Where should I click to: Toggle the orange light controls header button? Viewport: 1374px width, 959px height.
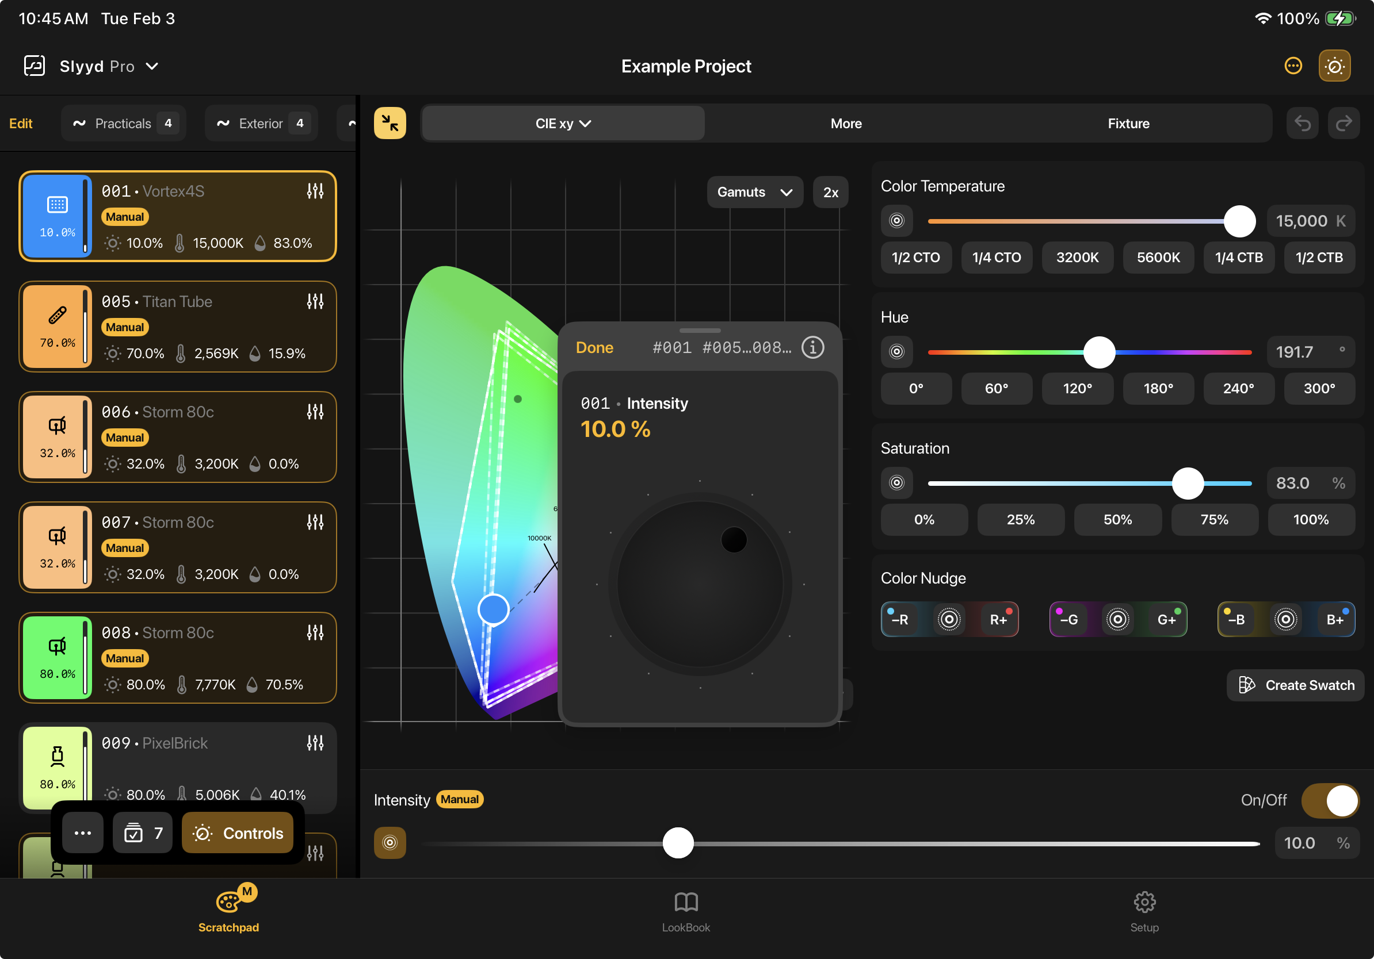(x=1334, y=66)
